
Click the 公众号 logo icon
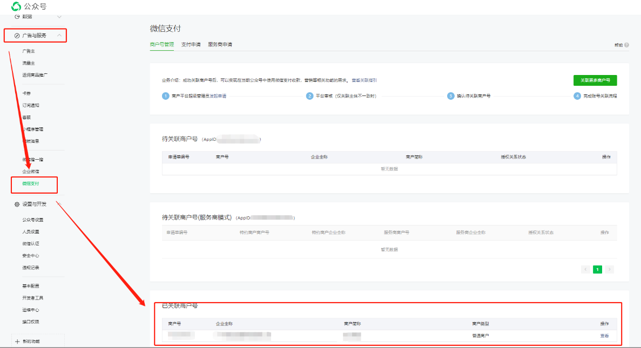pos(16,6)
